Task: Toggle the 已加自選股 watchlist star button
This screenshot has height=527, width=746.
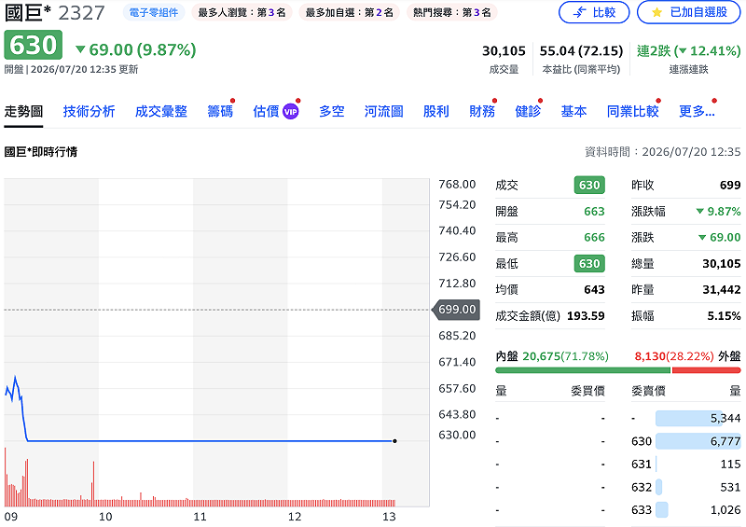Action: [x=689, y=12]
